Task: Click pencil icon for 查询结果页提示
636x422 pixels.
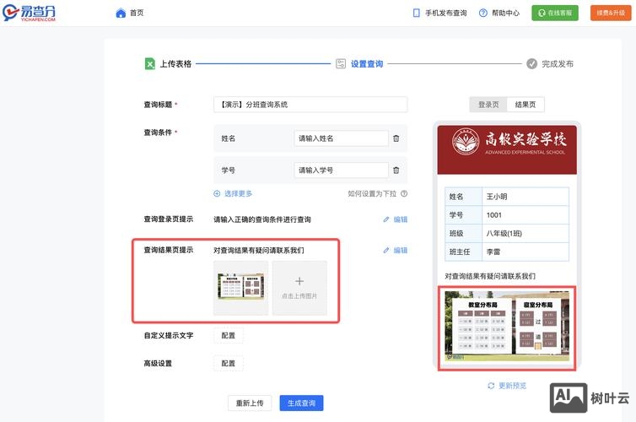Action: tap(386, 251)
